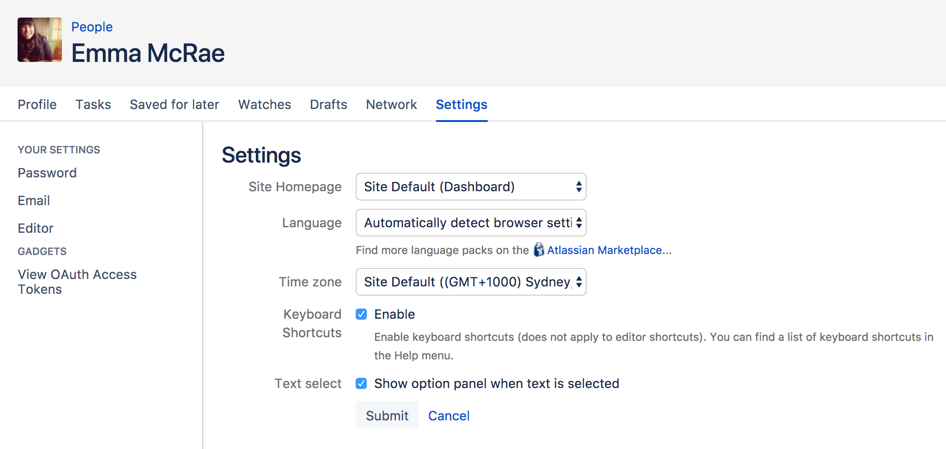Switch to the Profile tab
Image resolution: width=946 pixels, height=449 pixels.
point(37,104)
